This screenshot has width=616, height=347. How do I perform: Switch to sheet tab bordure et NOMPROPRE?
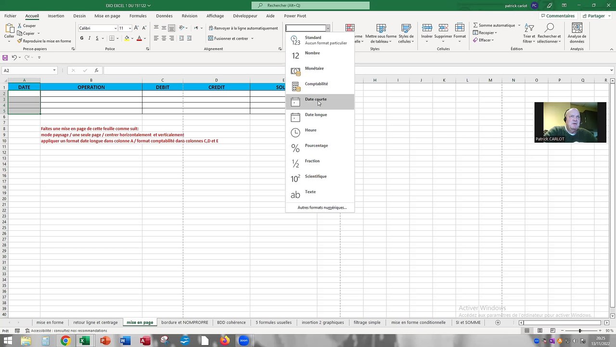tap(185, 322)
